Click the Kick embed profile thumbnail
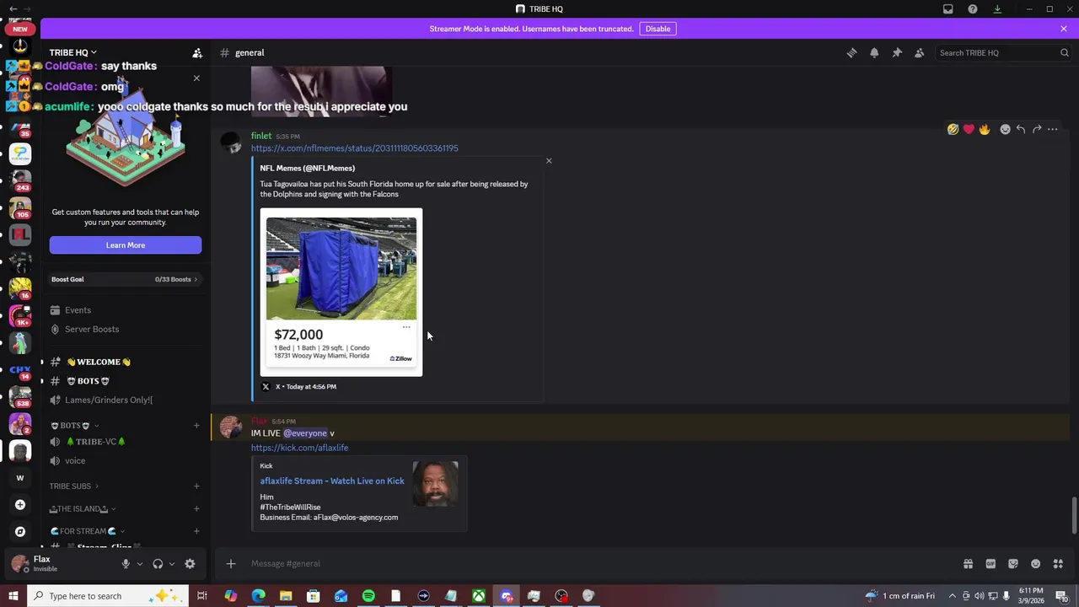Image resolution: width=1079 pixels, height=607 pixels. 435,483
